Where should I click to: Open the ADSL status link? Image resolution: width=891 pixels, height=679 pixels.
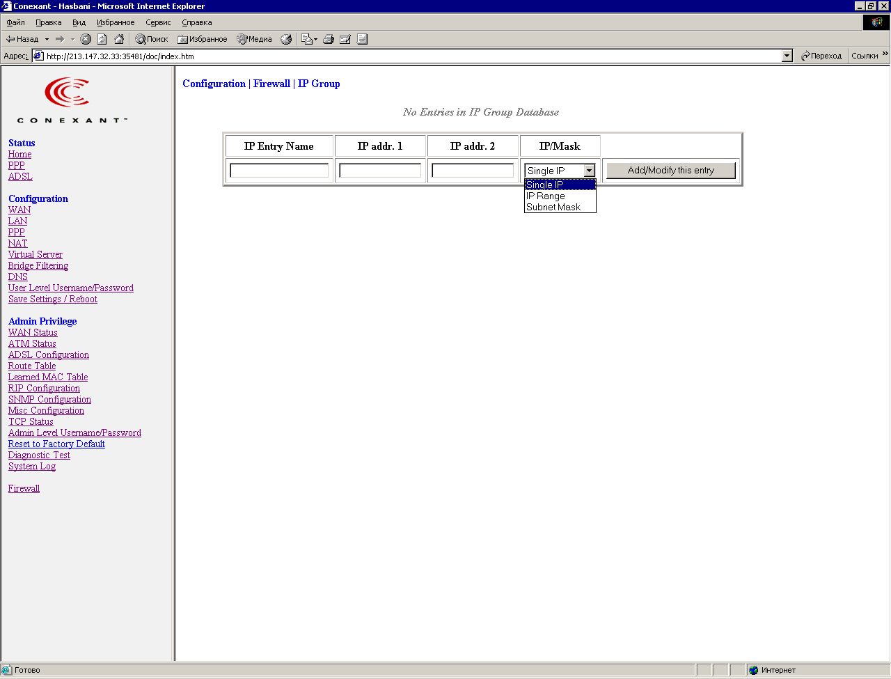tap(20, 177)
